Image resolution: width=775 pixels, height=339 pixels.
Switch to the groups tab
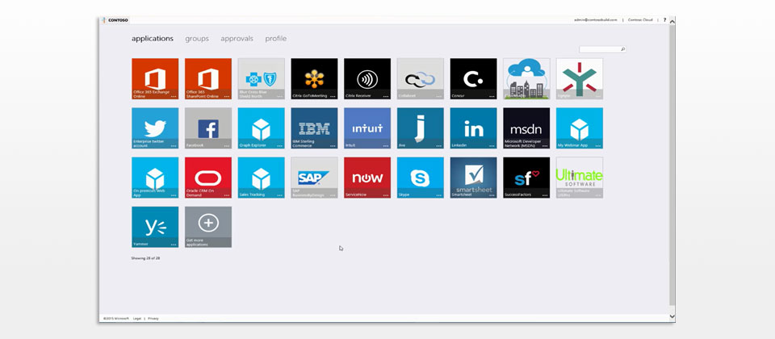[x=197, y=39]
